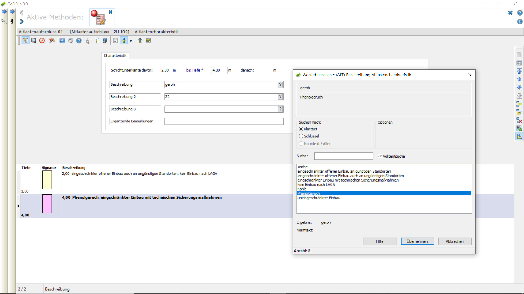Click the delete layer red X icon
524x294 pixels.
[519, 120]
